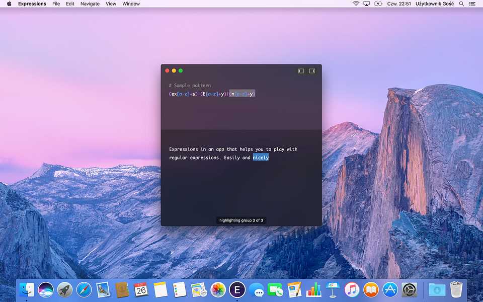Open the App Store Dock icon

coord(390,290)
